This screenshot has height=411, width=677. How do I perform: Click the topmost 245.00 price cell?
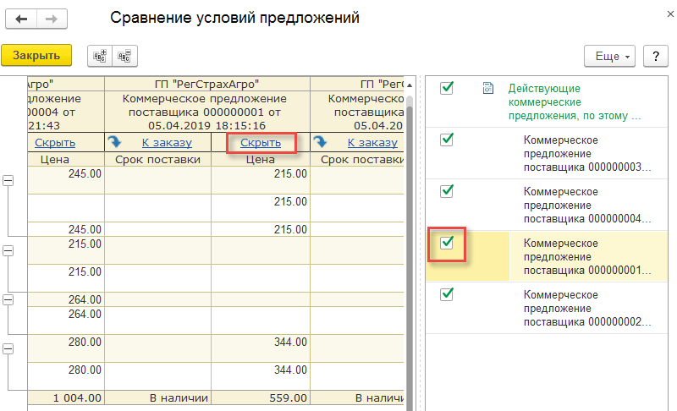(x=66, y=180)
